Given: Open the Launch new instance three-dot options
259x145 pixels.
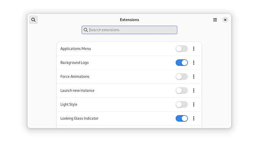Looking at the screenshot, I should pyautogui.click(x=194, y=90).
